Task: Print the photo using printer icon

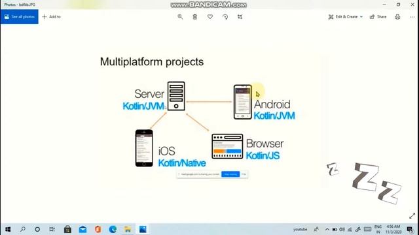Action: click(397, 17)
